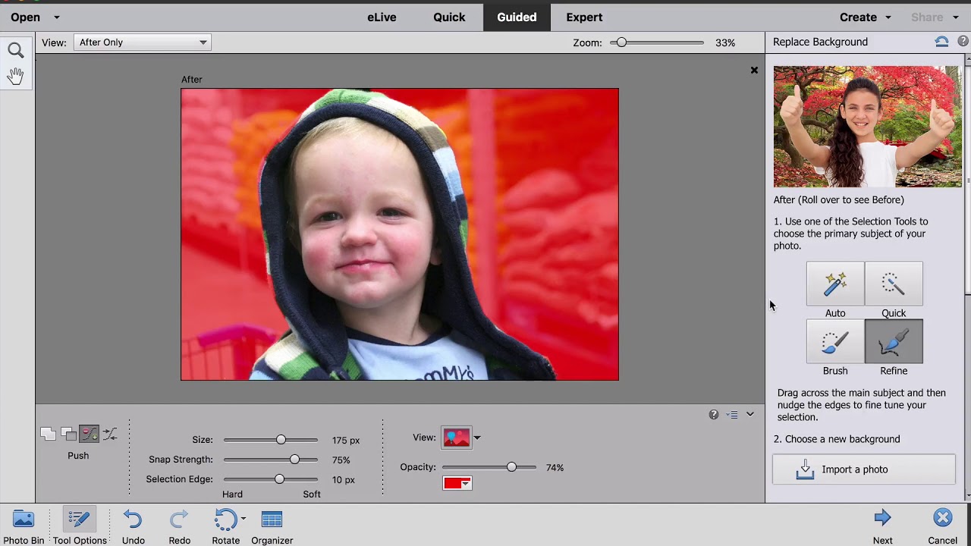Image resolution: width=971 pixels, height=546 pixels.
Task: Choose the Refine selection tool
Action: click(x=894, y=342)
